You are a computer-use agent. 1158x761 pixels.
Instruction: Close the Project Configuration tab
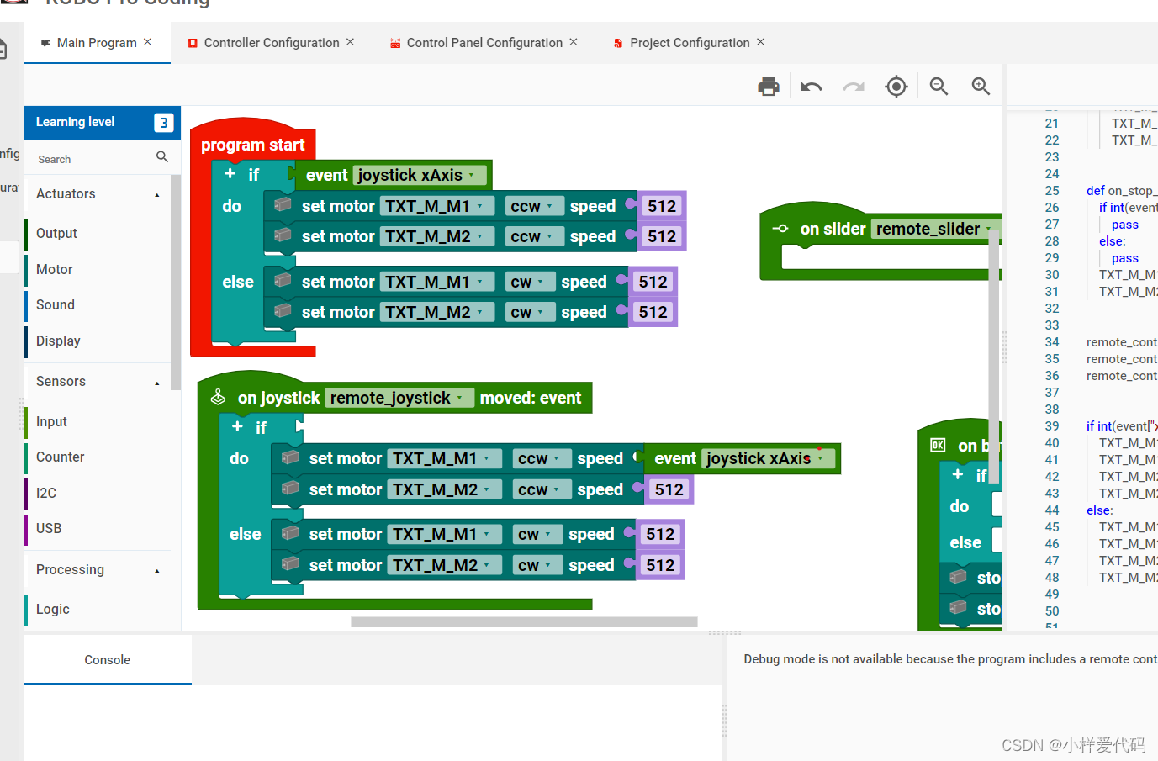point(760,42)
